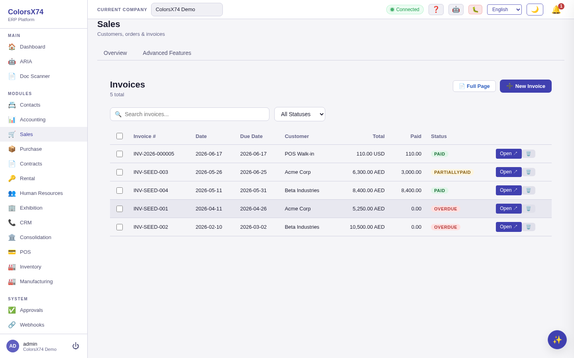Click the Doc Scanner page icon
574x358 pixels.
click(x=12, y=76)
